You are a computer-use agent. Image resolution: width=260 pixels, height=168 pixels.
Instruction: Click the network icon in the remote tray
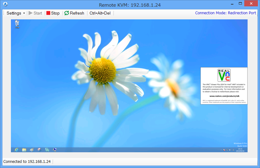(x=227, y=150)
